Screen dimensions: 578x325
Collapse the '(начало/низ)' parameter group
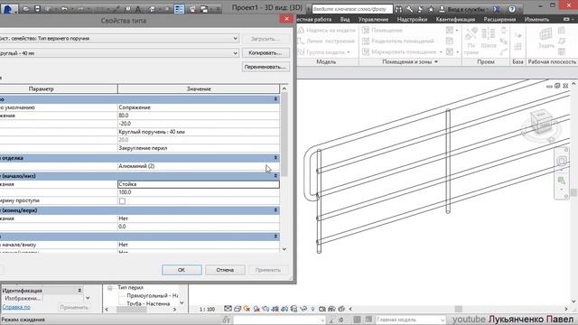[x=275, y=176]
